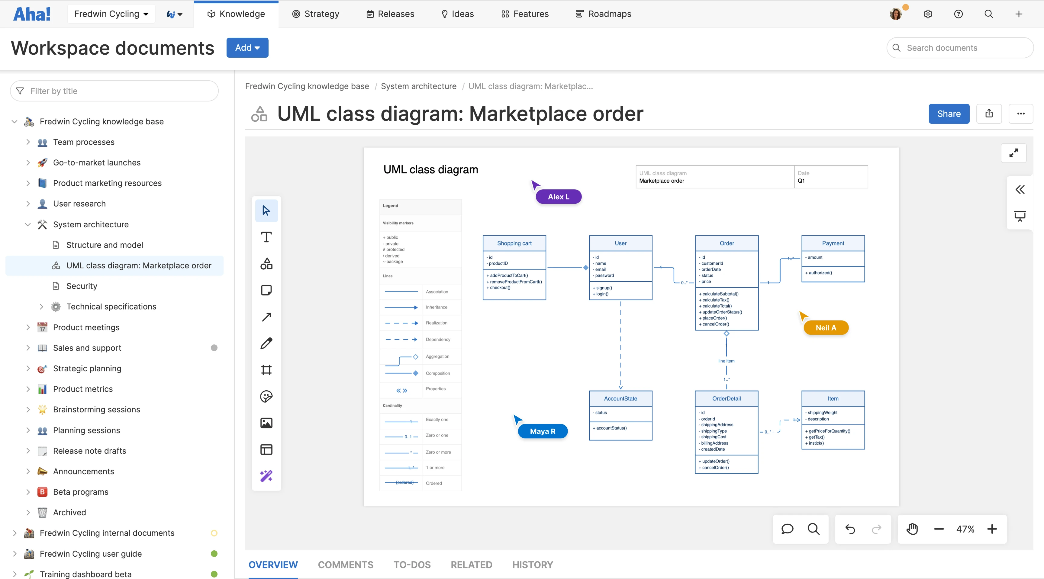Zoom in with the plus control
Viewport: 1044px width, 579px height.
coord(992,529)
